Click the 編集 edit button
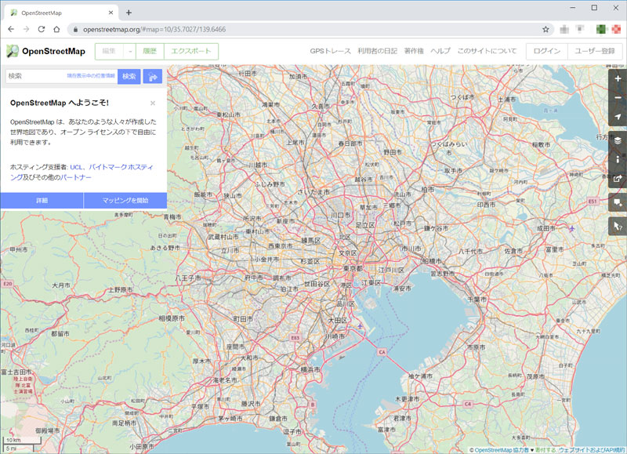Image resolution: width=627 pixels, height=454 pixels. 109,52
